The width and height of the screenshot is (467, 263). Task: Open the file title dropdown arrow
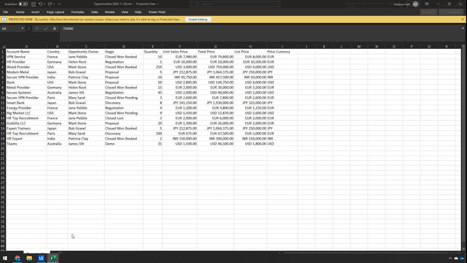click(158, 4)
